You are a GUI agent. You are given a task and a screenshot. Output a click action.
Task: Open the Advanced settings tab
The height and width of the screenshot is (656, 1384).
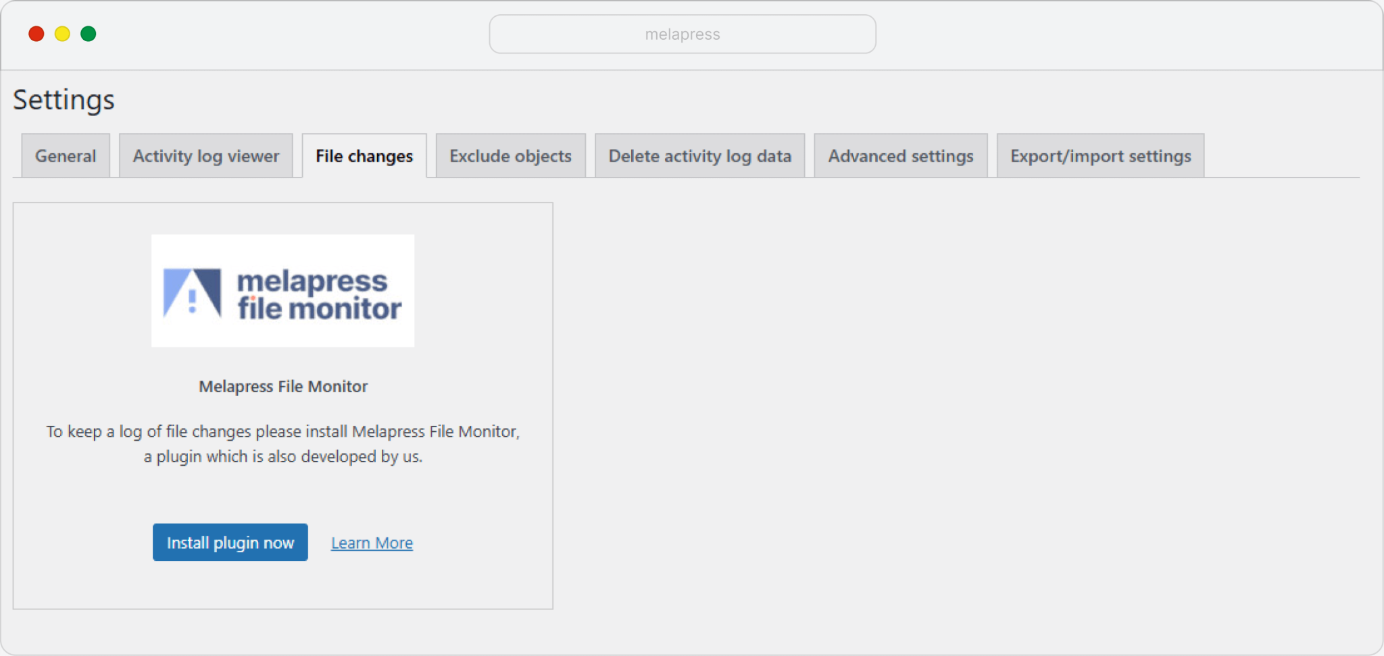click(901, 156)
